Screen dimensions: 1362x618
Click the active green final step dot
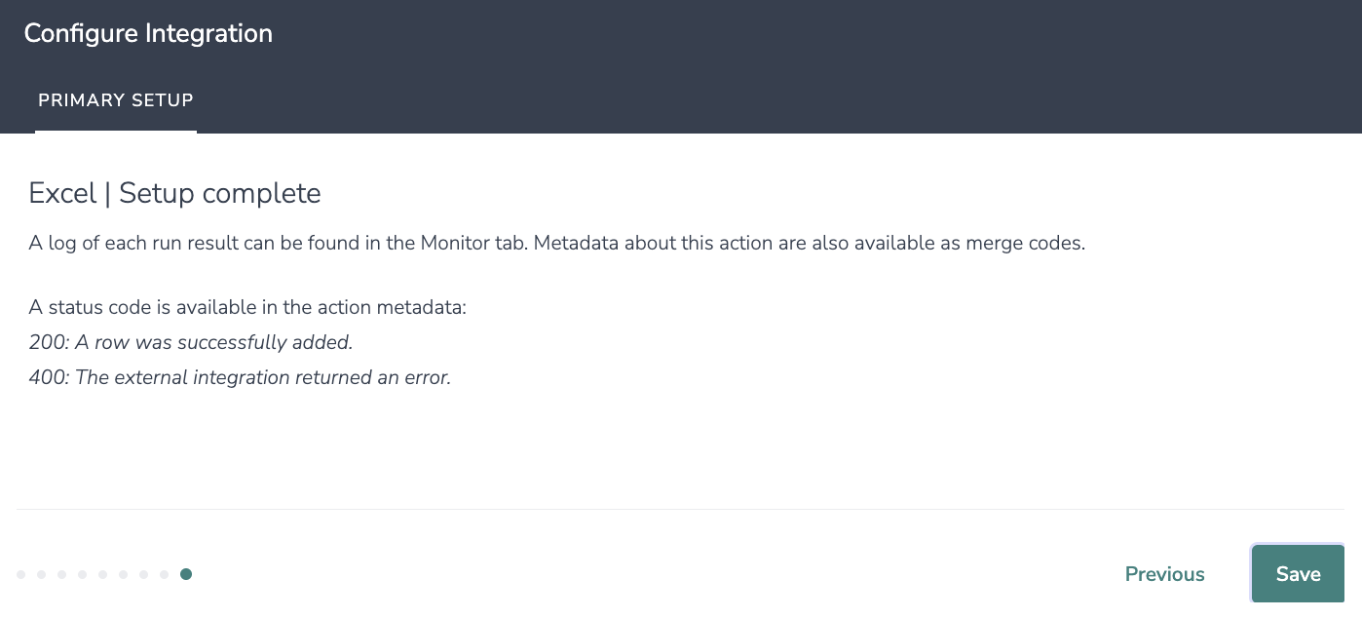click(186, 574)
